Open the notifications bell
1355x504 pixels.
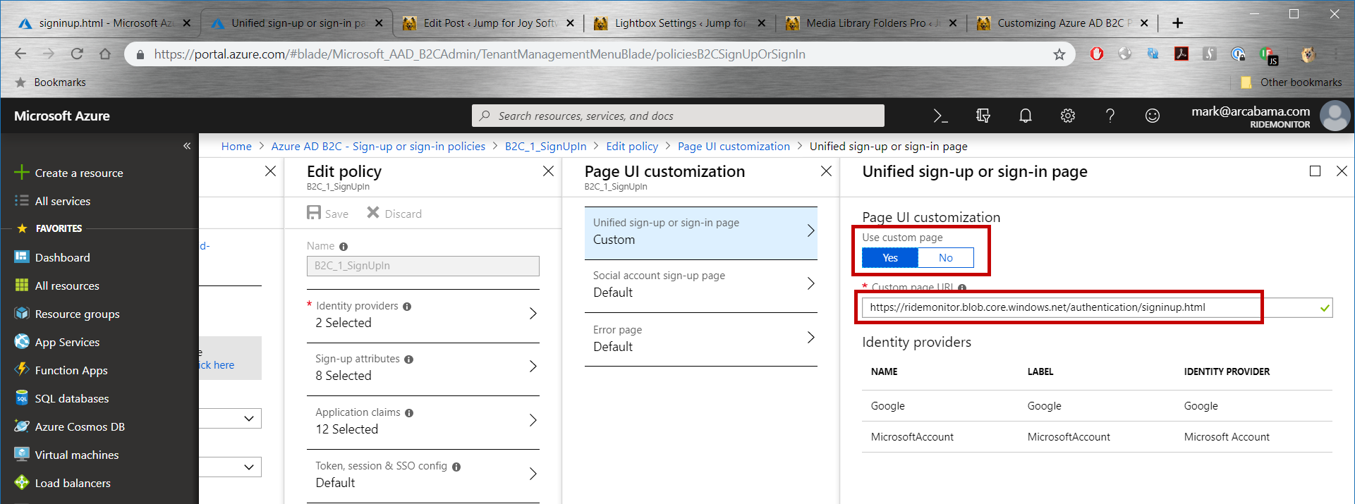tap(1026, 116)
